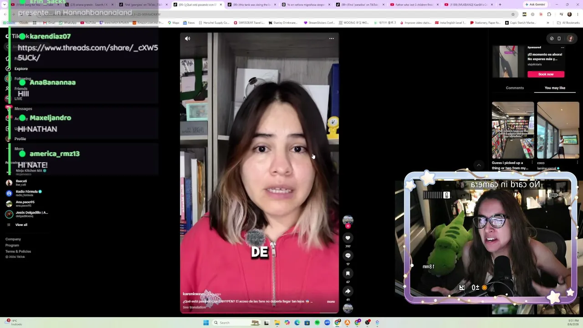Click the Ask Gemini button
The height and width of the screenshot is (328, 583).
[535, 5]
